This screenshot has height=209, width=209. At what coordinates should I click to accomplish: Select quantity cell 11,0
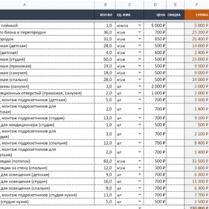point(105,195)
